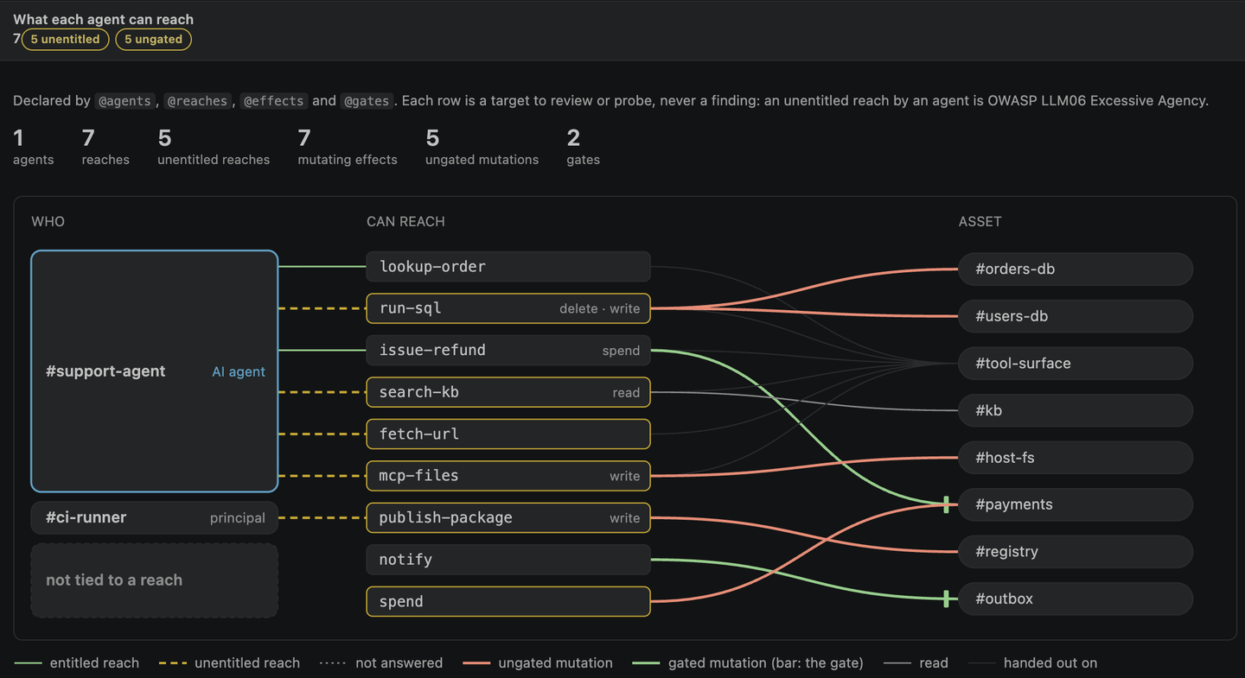Select the spend reach
Screen dimensions: 1245x678
(x=508, y=601)
